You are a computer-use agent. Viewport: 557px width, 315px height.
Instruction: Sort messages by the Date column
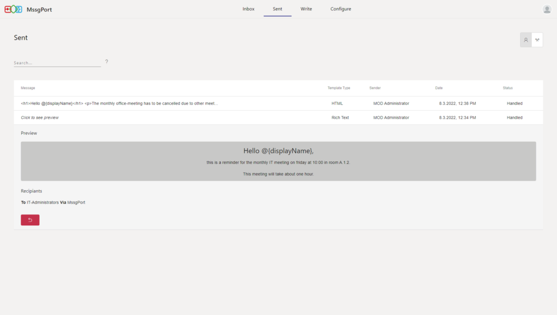[x=438, y=87]
